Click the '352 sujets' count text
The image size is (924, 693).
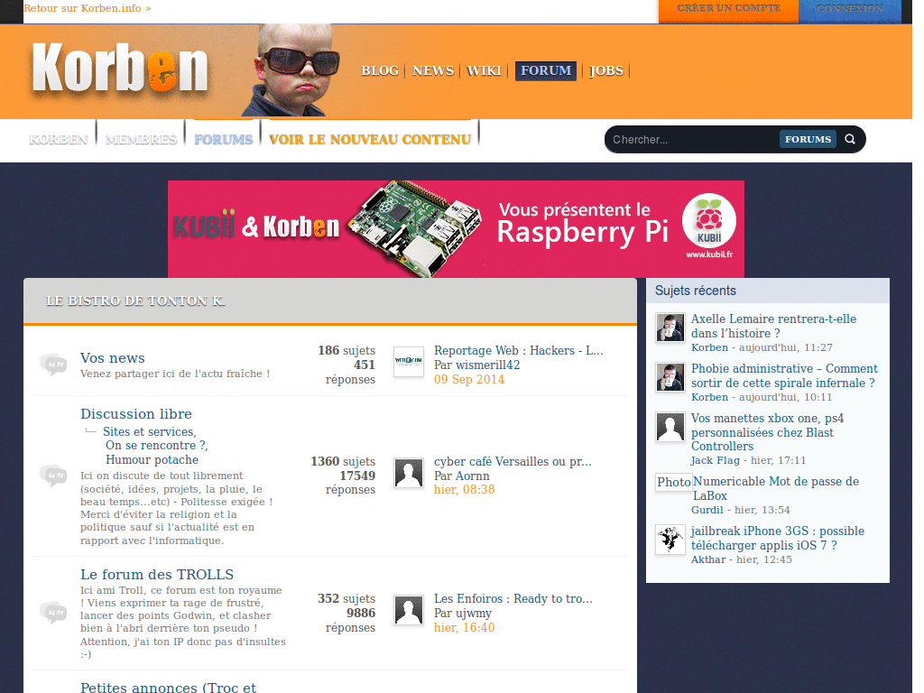[346, 599]
